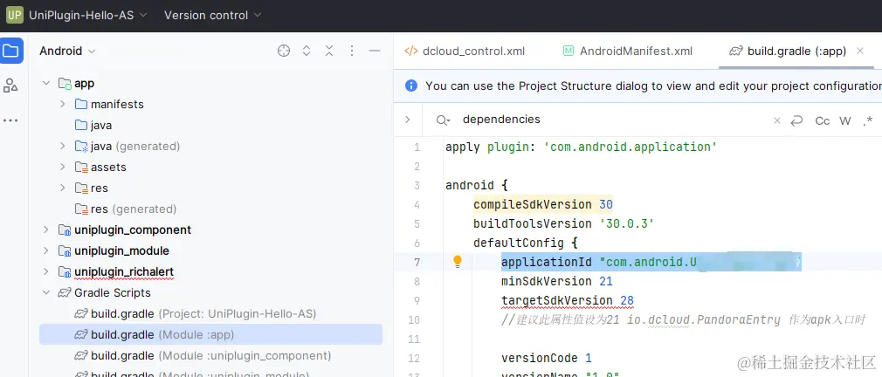
Task: Select opened file crosshair icon in Project panel
Action: [284, 51]
